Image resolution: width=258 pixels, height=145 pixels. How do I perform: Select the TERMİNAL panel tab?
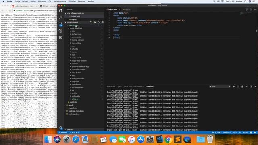(150, 87)
